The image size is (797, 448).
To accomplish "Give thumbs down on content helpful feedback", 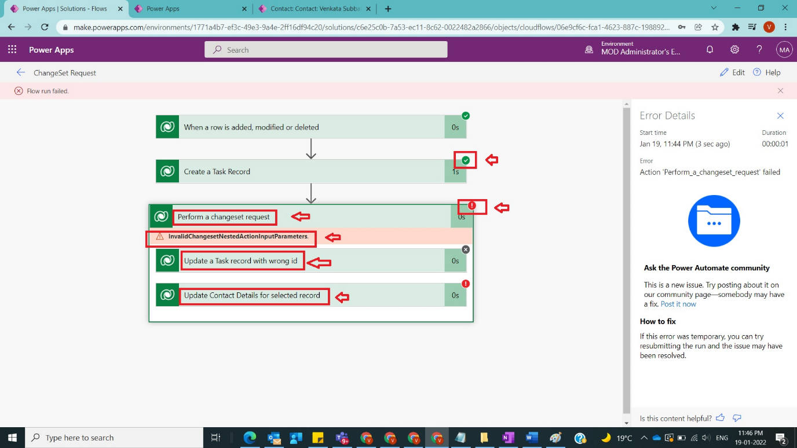I will pyautogui.click(x=736, y=418).
